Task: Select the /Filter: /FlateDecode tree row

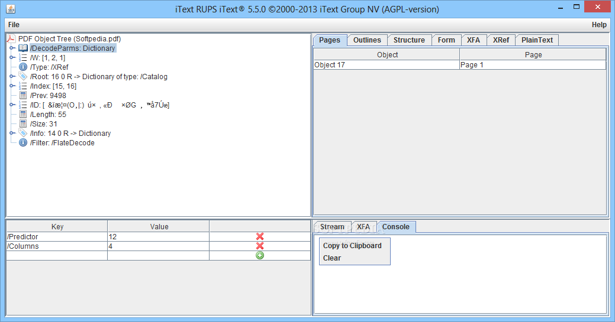Action: click(x=62, y=142)
